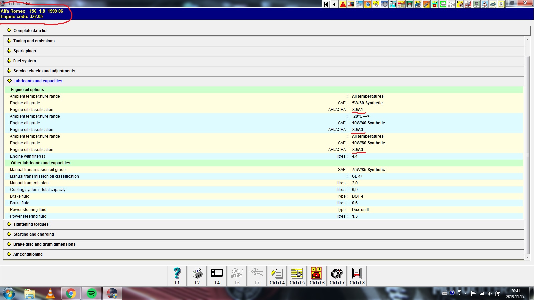Image resolution: width=534 pixels, height=300 pixels.
Task: Click the Action Center flag tray icon
Action: click(473, 294)
